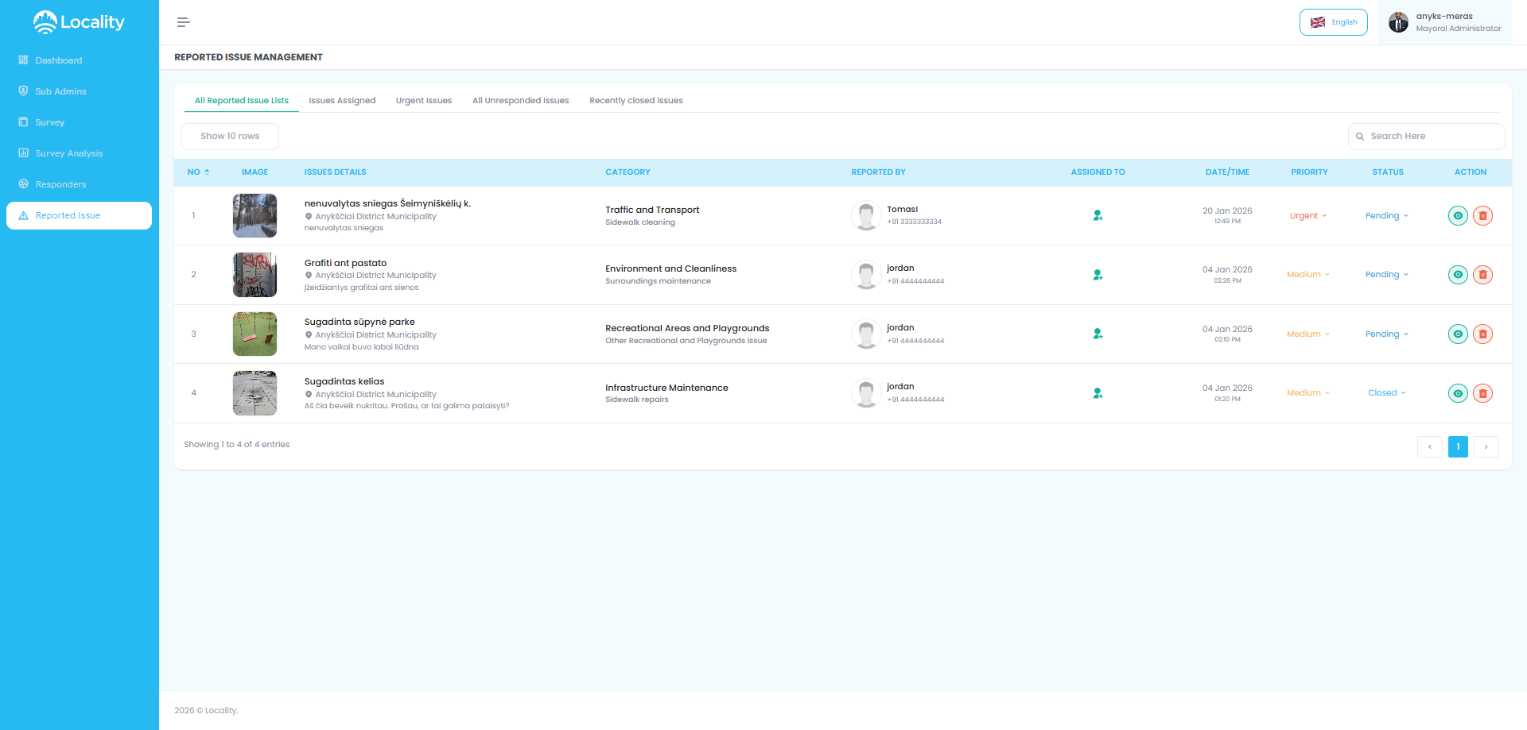The width and height of the screenshot is (1527, 730).
Task: Click into the Search Here field
Action: click(x=1426, y=136)
